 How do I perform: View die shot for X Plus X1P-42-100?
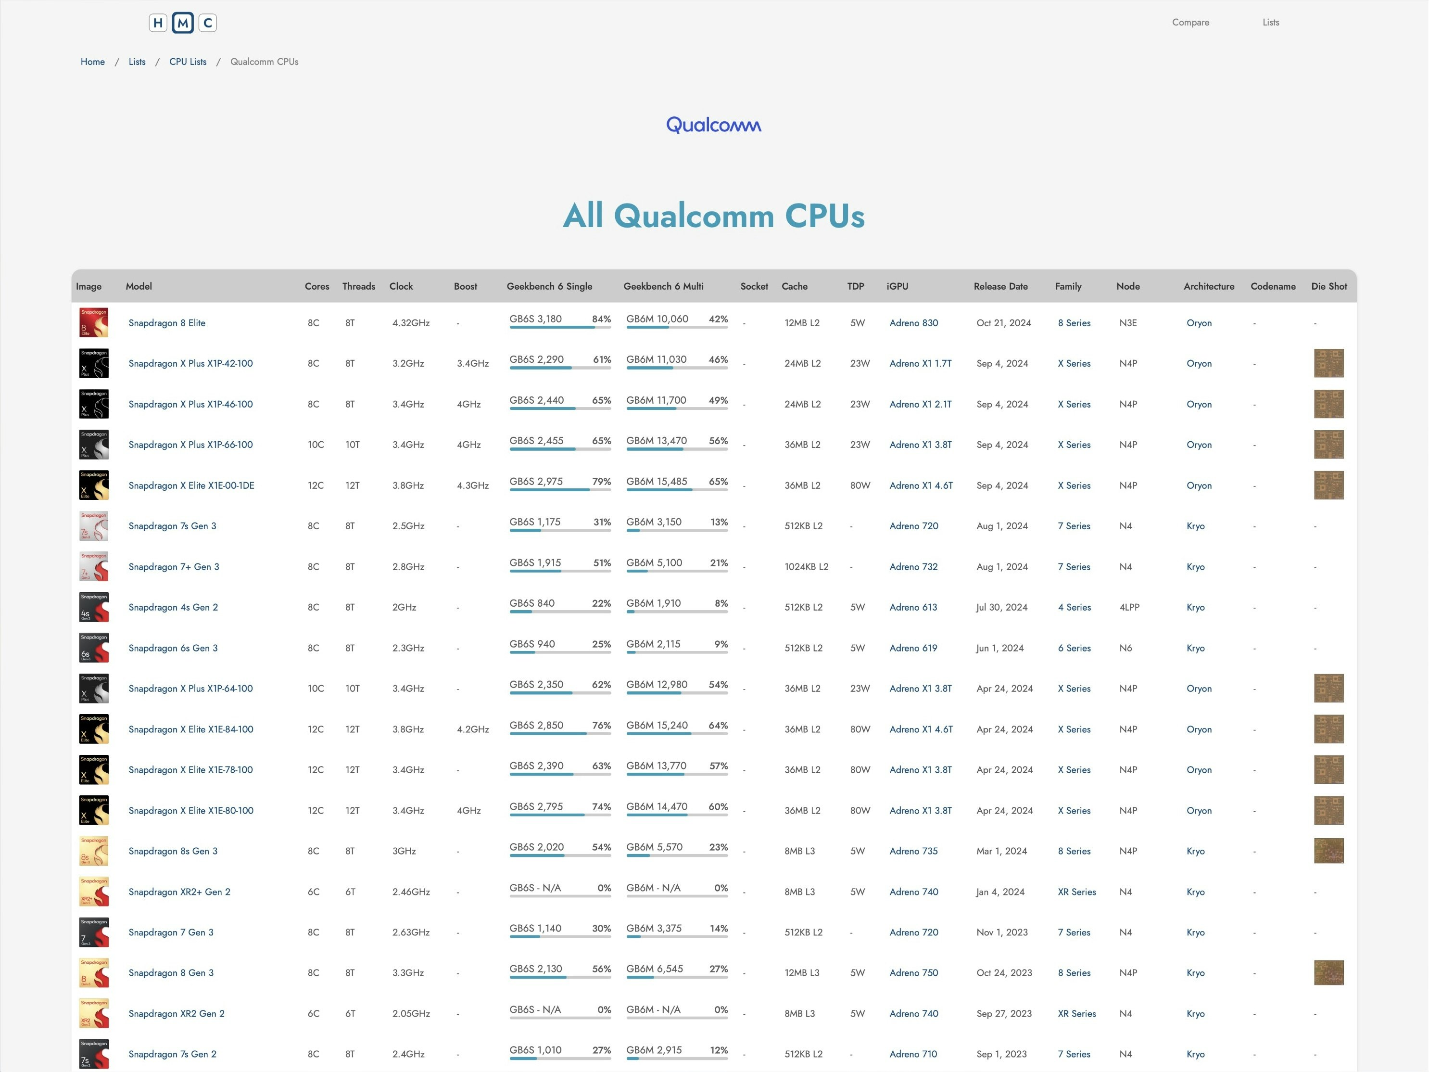(x=1329, y=363)
